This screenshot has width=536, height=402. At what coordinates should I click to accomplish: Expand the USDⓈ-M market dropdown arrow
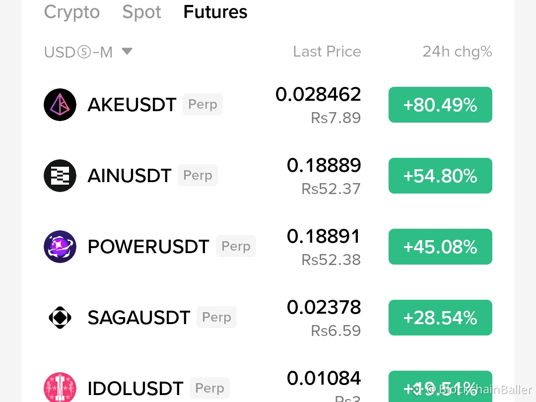pyautogui.click(x=127, y=51)
